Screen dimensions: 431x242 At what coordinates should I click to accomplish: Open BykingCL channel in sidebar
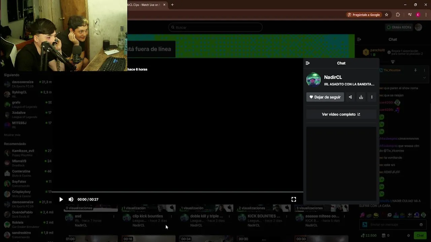[x=28, y=94]
